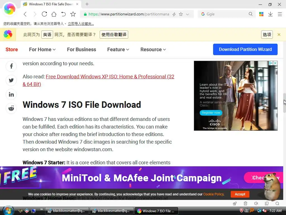
Task: Bookmark page with address bar star
Action: tap(181, 14)
